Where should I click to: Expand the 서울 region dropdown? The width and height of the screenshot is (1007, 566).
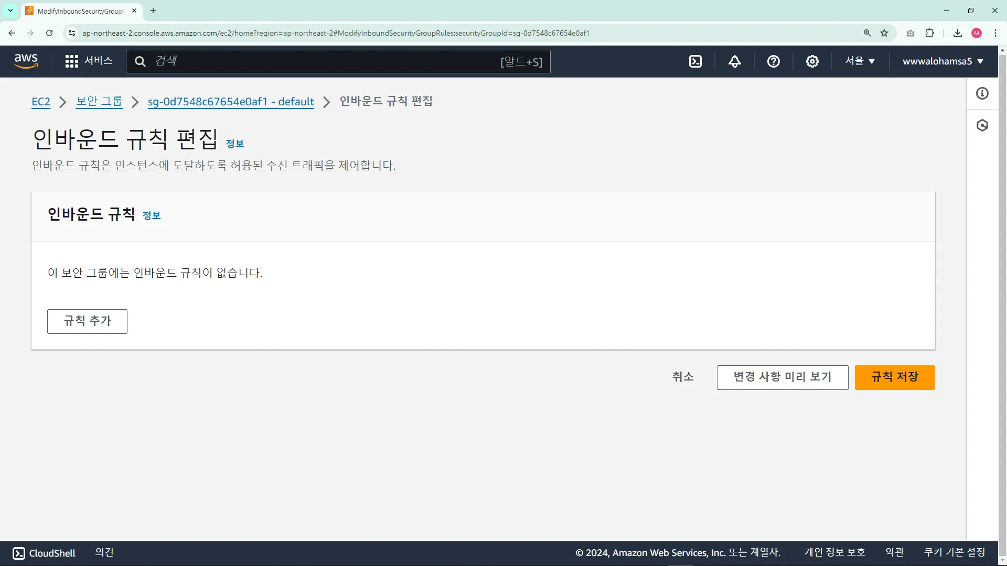(x=860, y=61)
